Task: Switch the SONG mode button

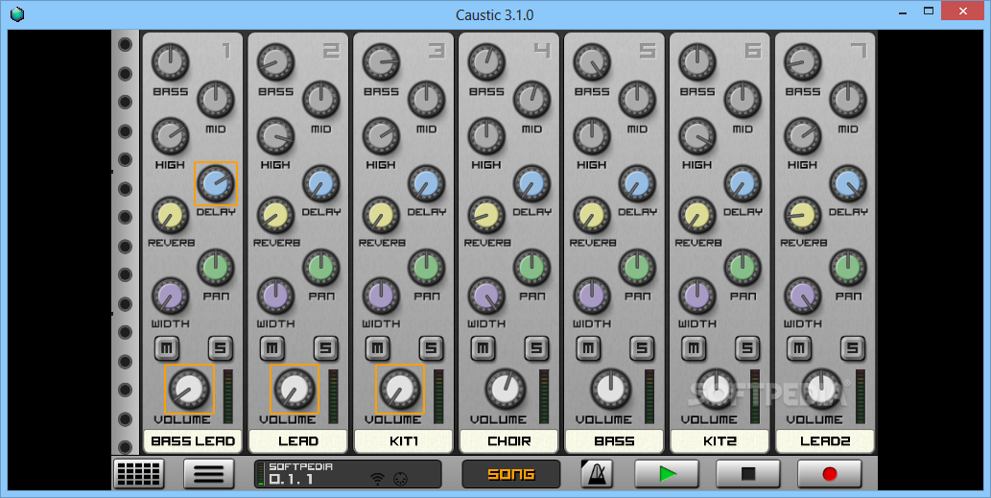Action: pyautogui.click(x=511, y=474)
